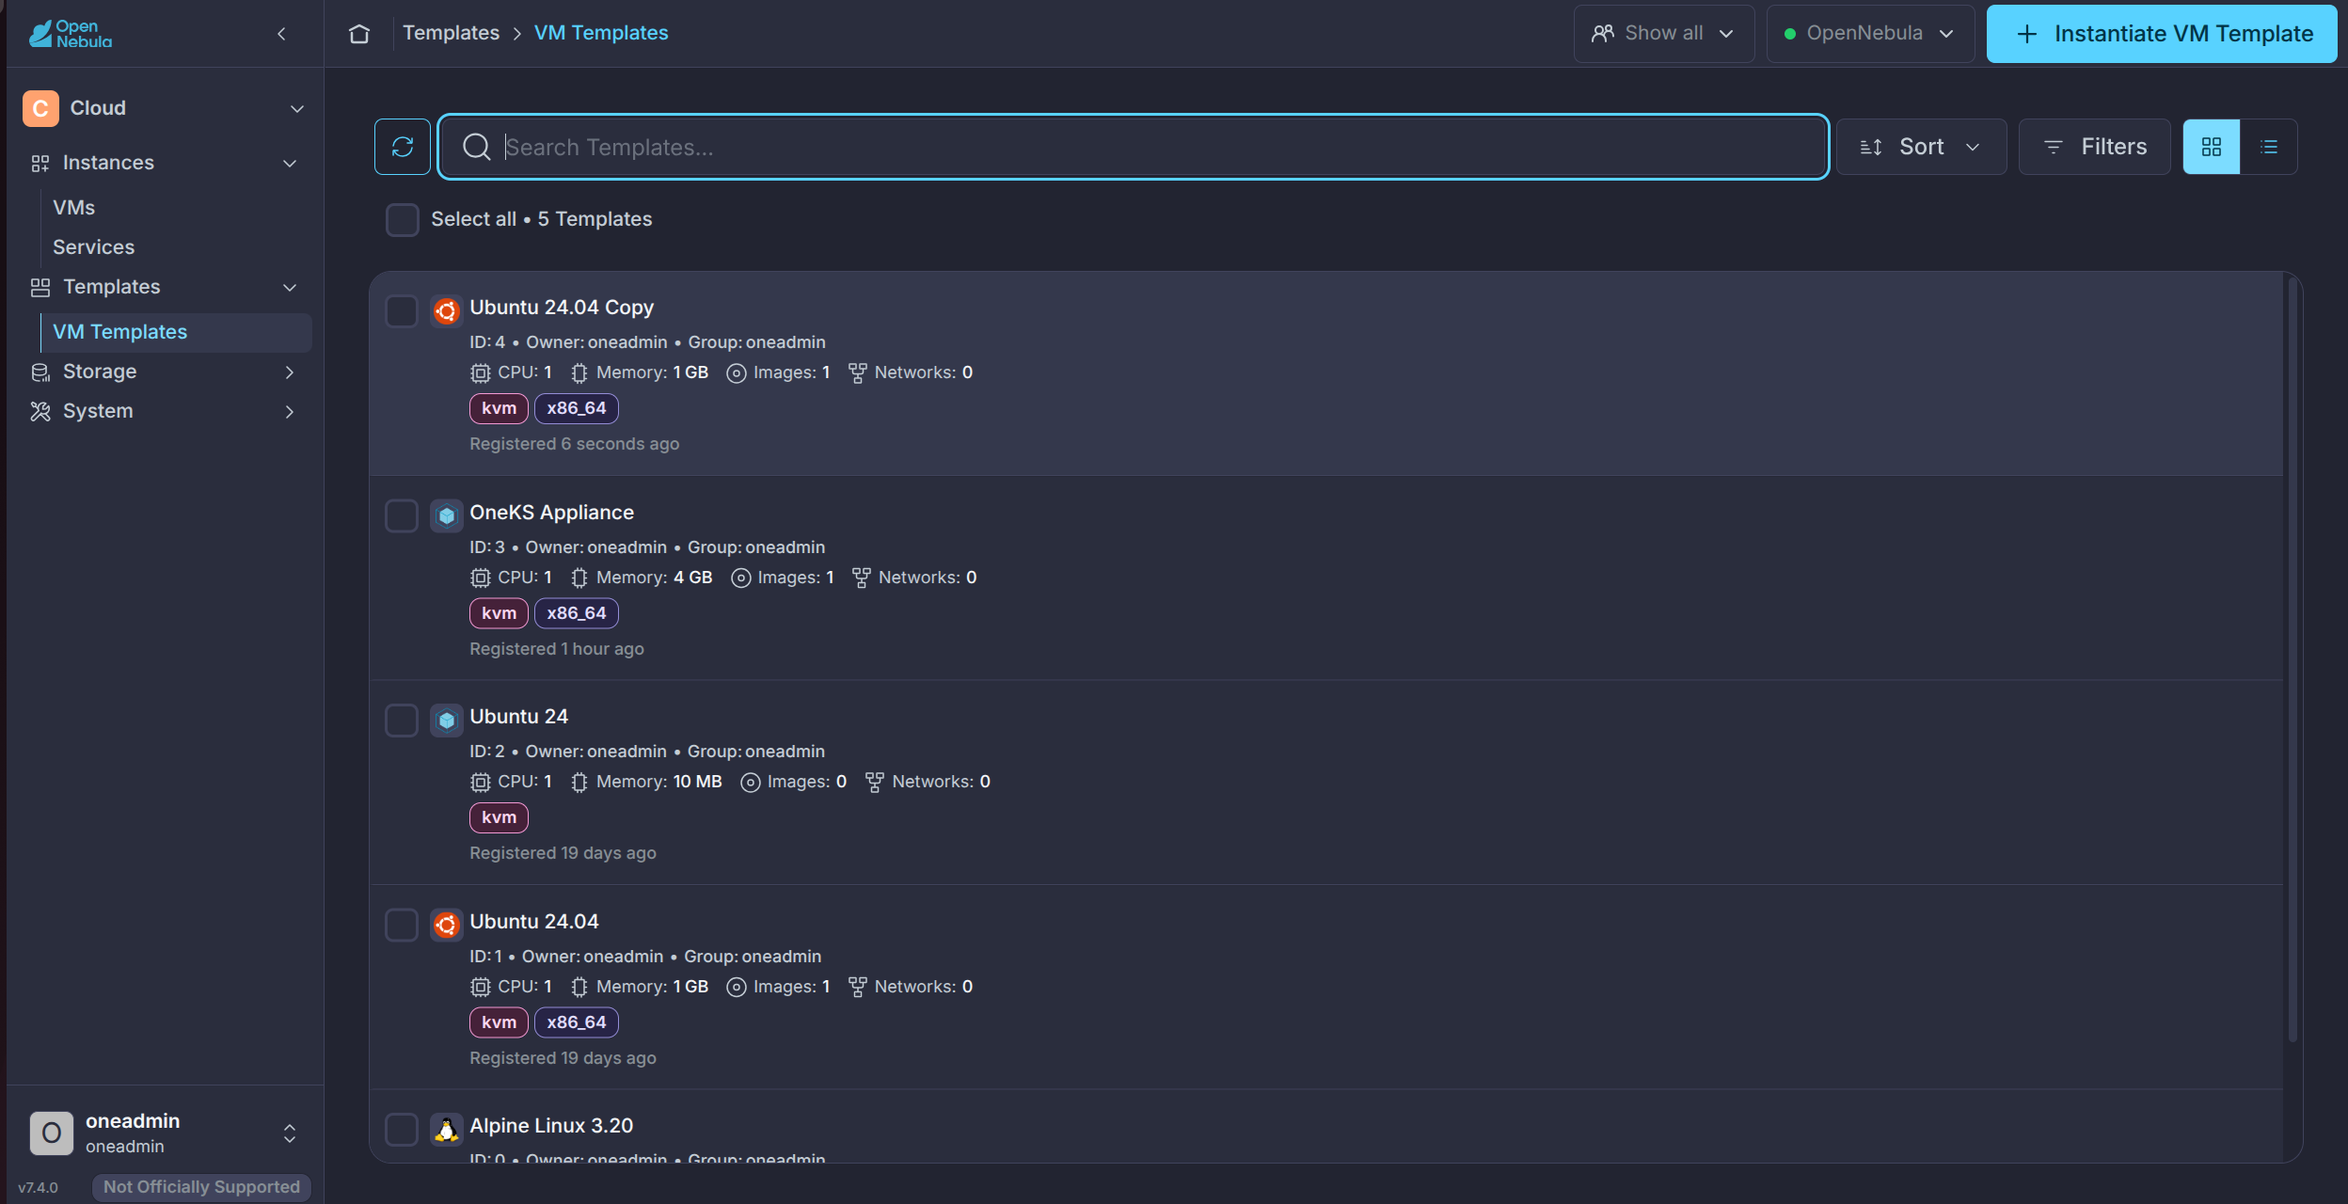Open the Filters panel

click(2095, 147)
